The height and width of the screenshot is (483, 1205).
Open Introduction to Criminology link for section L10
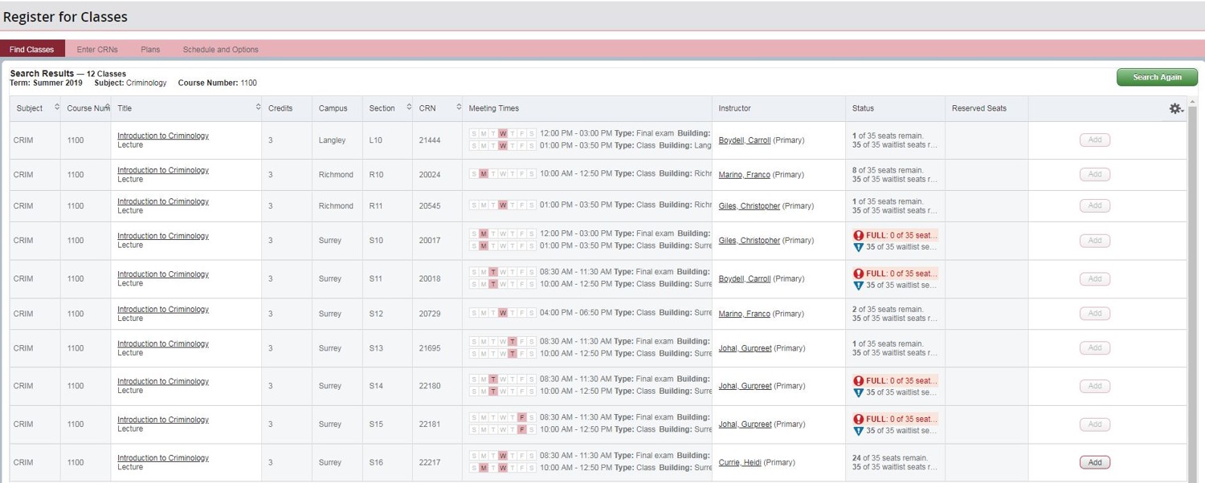click(163, 136)
